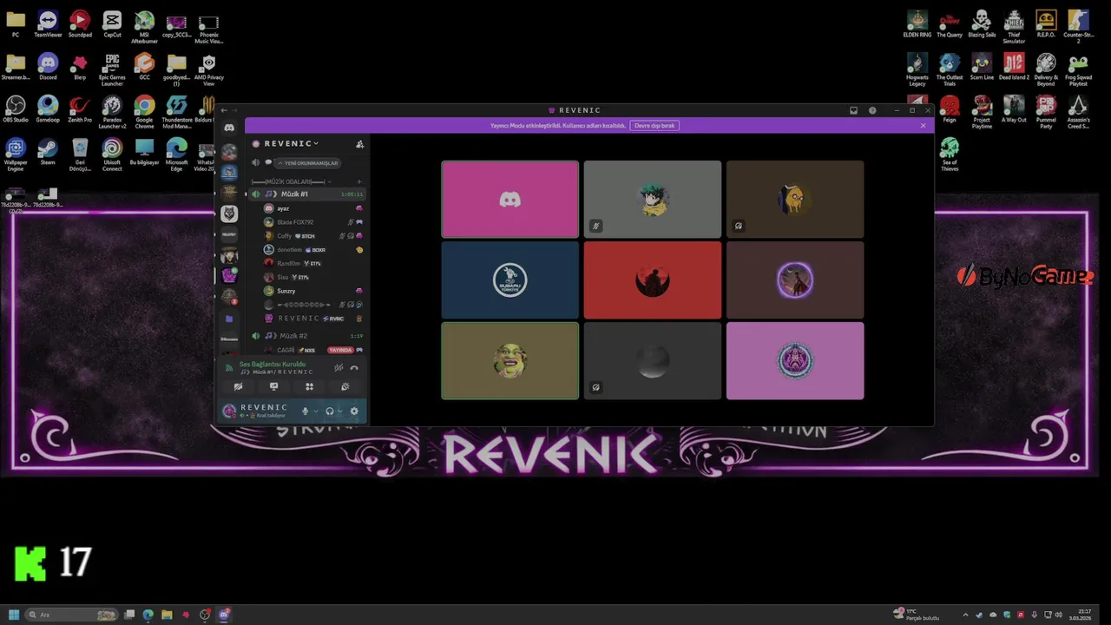1111x625 pixels.
Task: Open headphone output options arrow
Action: (x=340, y=411)
